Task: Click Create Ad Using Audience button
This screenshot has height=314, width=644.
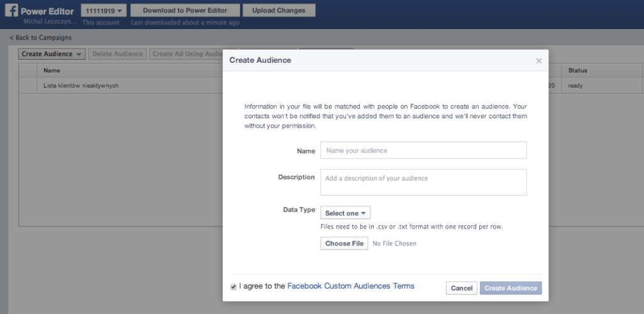Action: [x=187, y=54]
